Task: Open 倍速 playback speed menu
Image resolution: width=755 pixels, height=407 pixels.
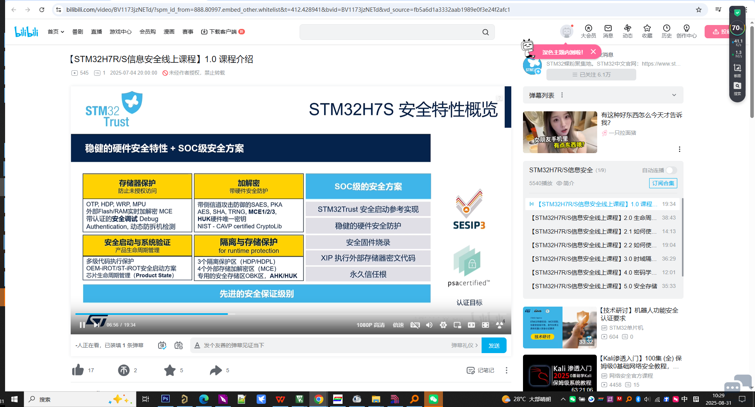Action: (398, 325)
